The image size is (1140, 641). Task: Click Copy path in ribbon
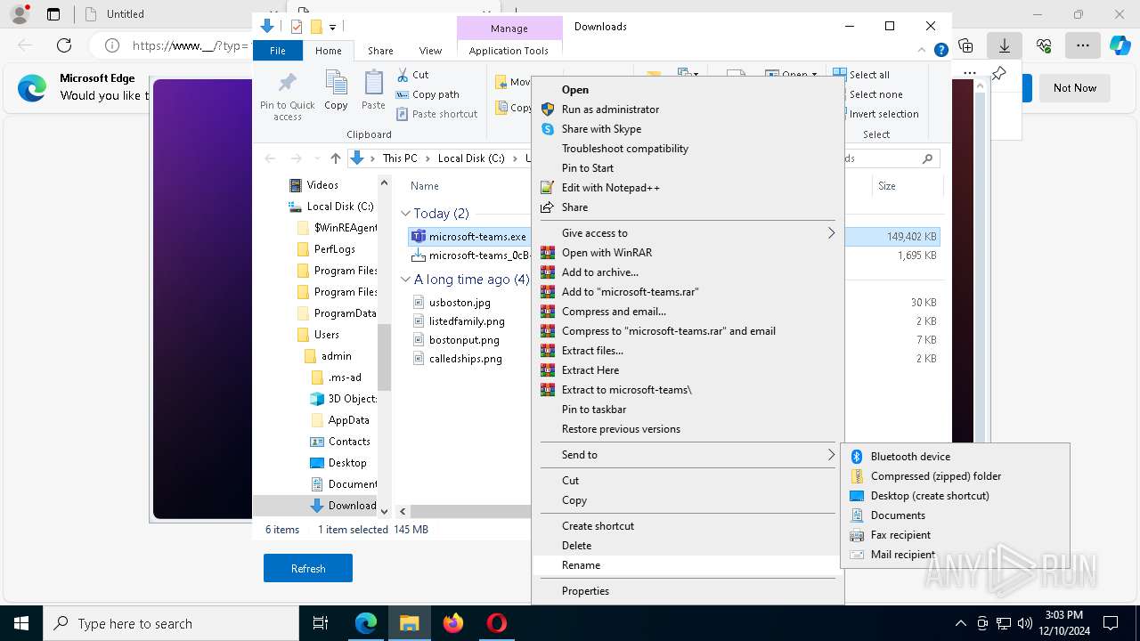coord(427,94)
